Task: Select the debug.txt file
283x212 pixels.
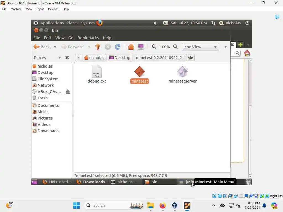Action: pos(97,74)
